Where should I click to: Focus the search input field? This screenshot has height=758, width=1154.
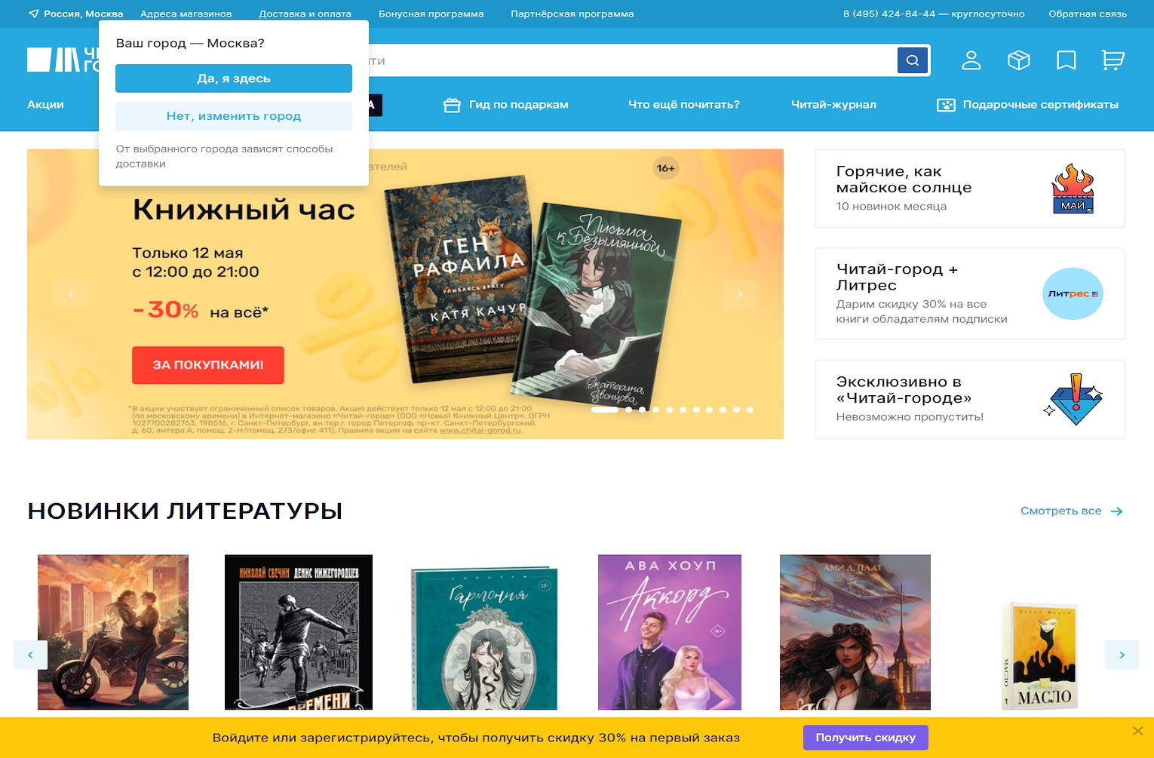click(632, 60)
